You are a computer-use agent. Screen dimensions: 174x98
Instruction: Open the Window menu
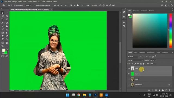tap(49, 2)
